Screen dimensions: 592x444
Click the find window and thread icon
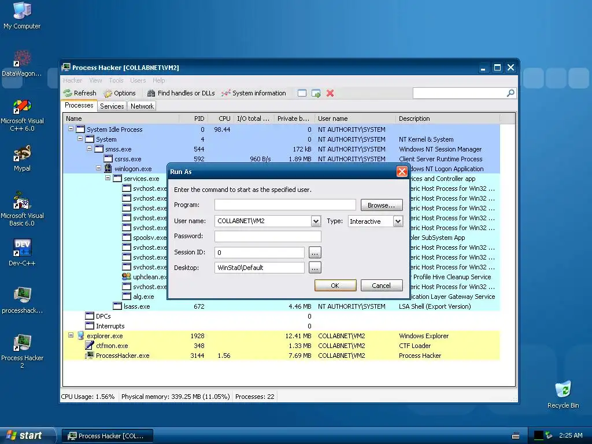coord(316,93)
